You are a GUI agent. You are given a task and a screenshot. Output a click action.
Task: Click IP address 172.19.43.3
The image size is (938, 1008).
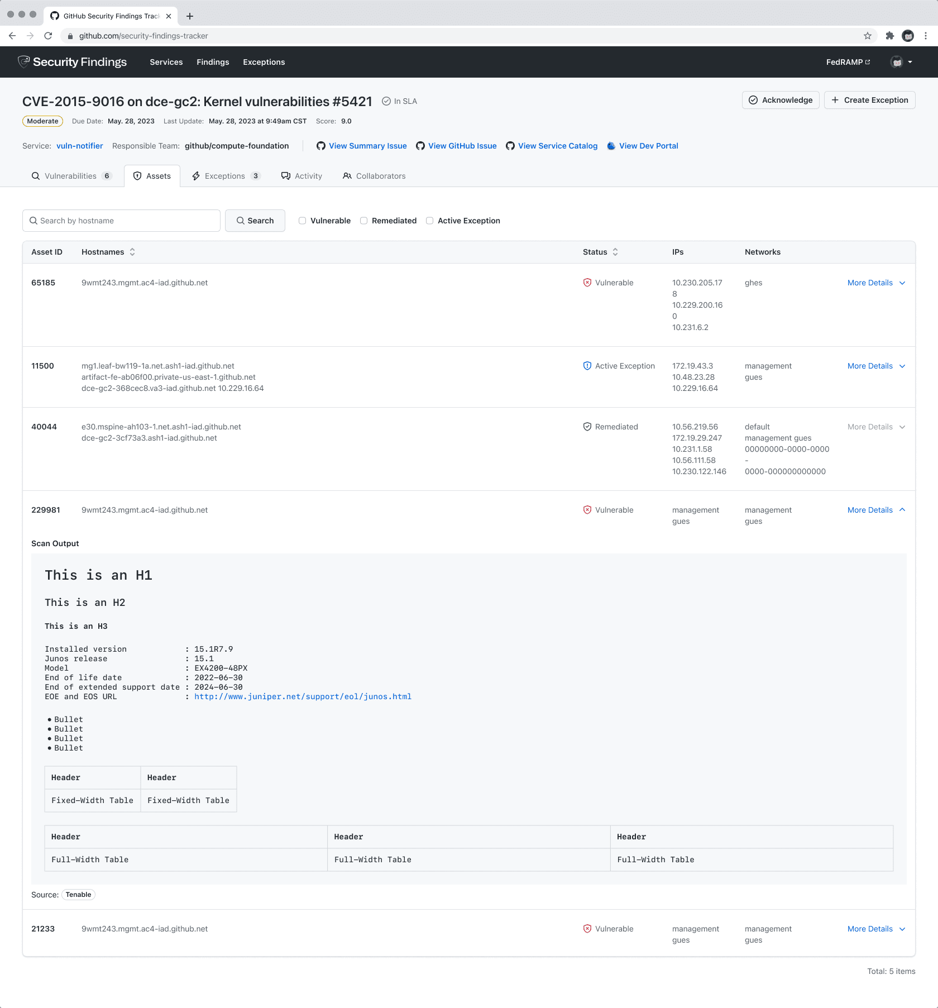coord(692,366)
